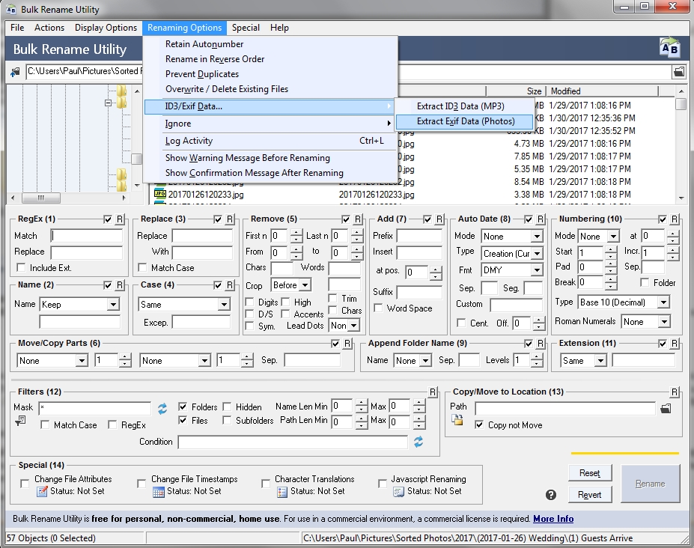
Task: Reset Filters (12) using the R button
Action: [x=433, y=392]
